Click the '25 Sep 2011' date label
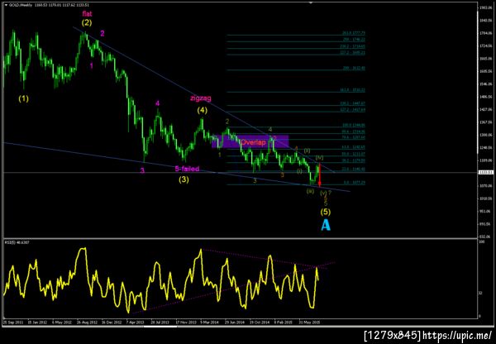This screenshot has width=496, height=344. (12, 322)
